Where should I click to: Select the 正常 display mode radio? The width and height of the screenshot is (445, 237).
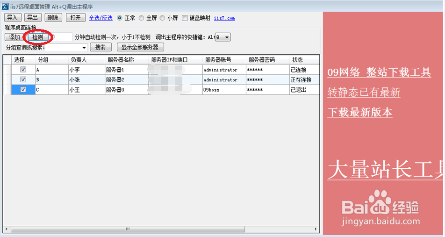(x=120, y=18)
